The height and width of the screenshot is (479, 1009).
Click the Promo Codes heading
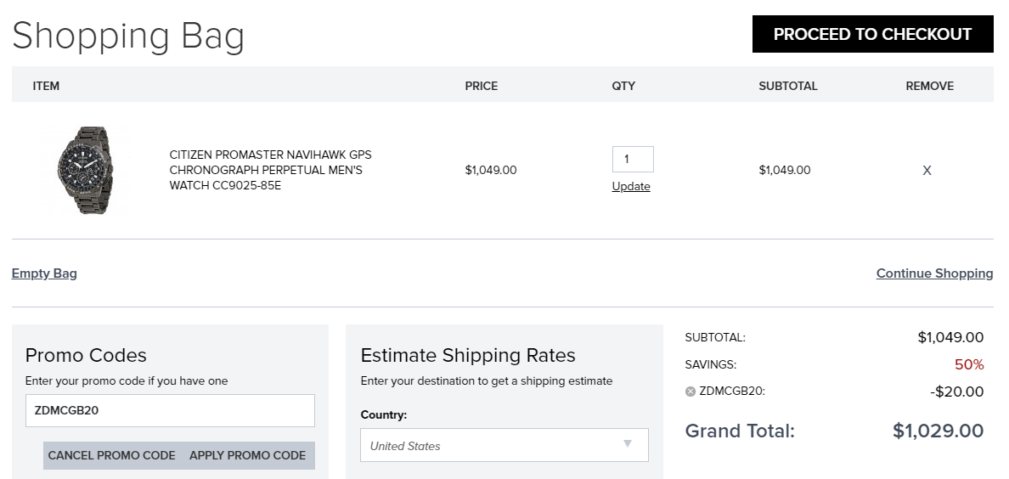tap(87, 355)
